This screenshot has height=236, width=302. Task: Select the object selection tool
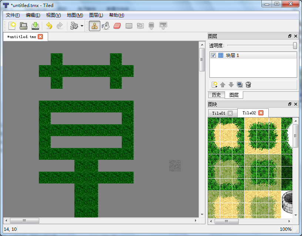tap(140, 26)
